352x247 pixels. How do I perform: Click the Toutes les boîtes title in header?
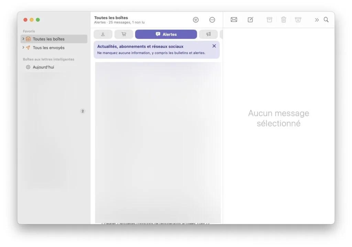tap(111, 18)
